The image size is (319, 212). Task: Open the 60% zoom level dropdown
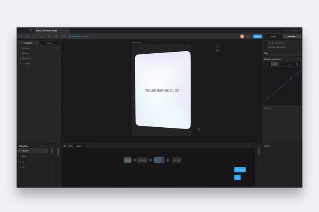(248, 37)
